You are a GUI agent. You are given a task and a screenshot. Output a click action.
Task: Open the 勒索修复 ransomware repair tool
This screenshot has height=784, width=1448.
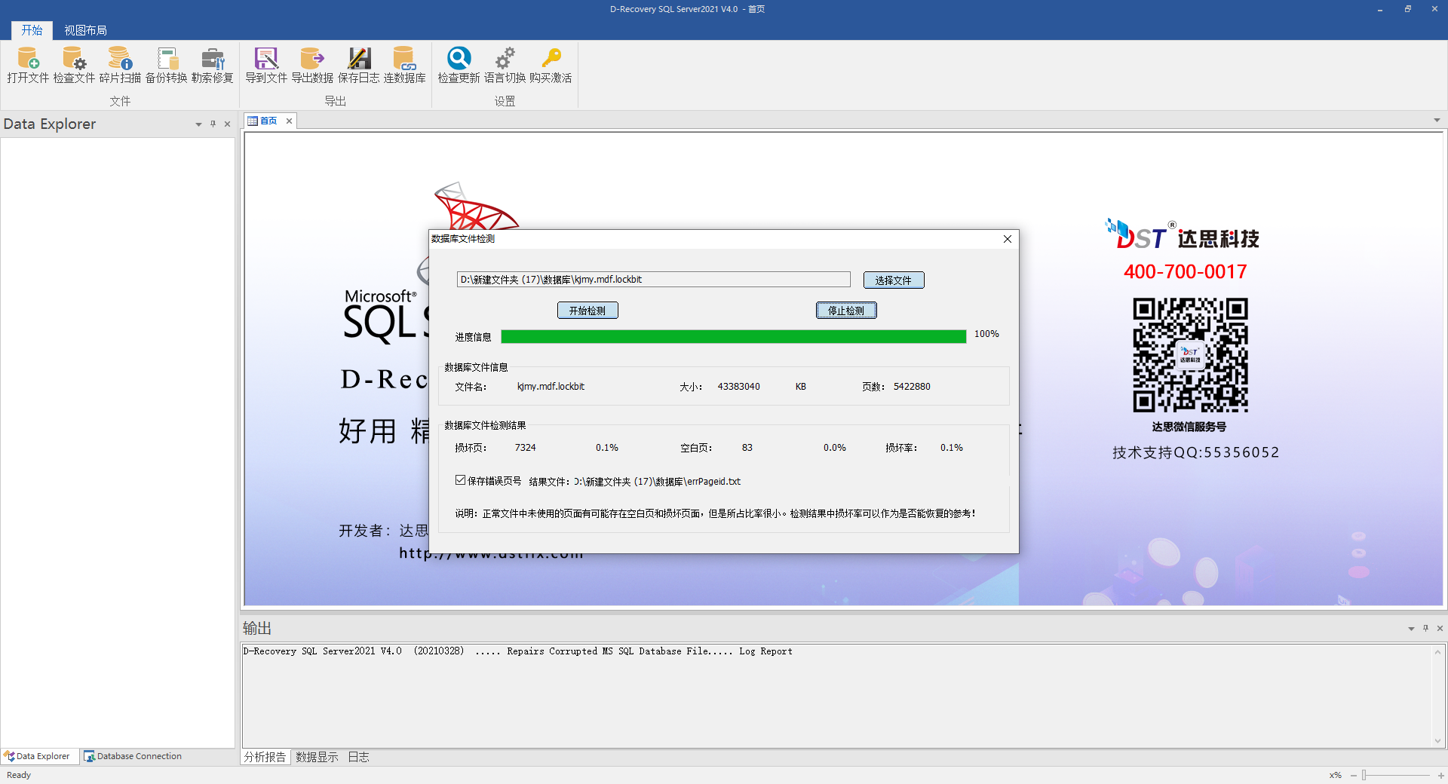pyautogui.click(x=213, y=65)
